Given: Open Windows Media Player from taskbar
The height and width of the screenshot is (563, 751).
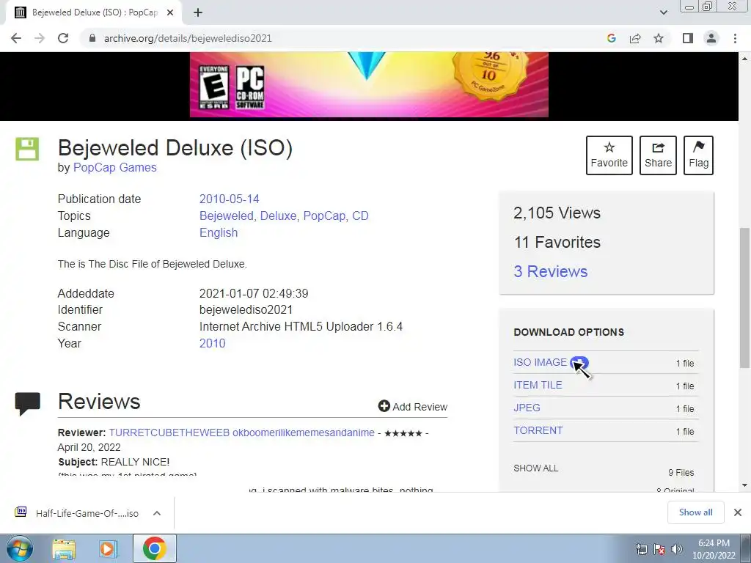Looking at the screenshot, I should (x=109, y=548).
